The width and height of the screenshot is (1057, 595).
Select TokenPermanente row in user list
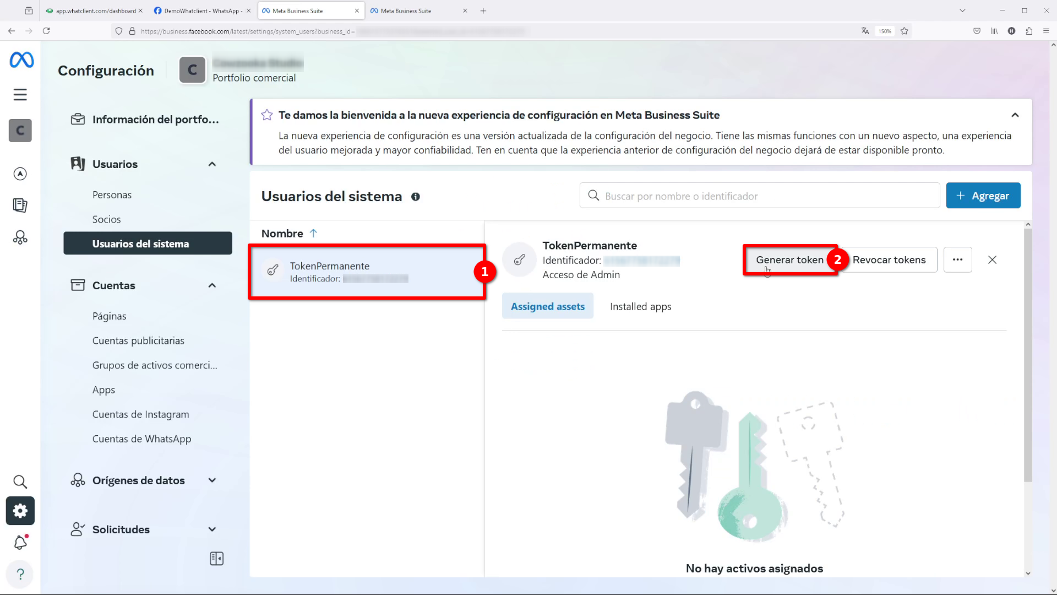[367, 272]
